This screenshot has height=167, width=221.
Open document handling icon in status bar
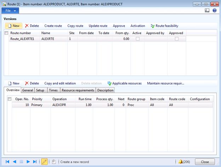pyautogui.click(x=54, y=162)
